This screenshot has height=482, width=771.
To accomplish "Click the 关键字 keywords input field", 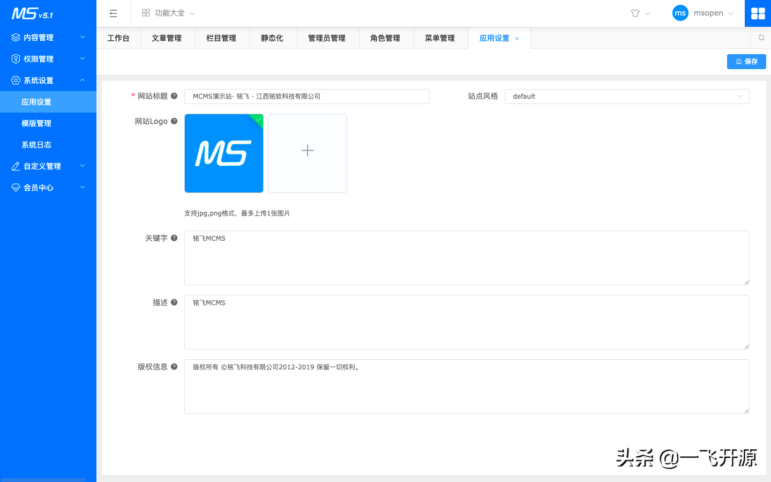I will click(x=466, y=257).
